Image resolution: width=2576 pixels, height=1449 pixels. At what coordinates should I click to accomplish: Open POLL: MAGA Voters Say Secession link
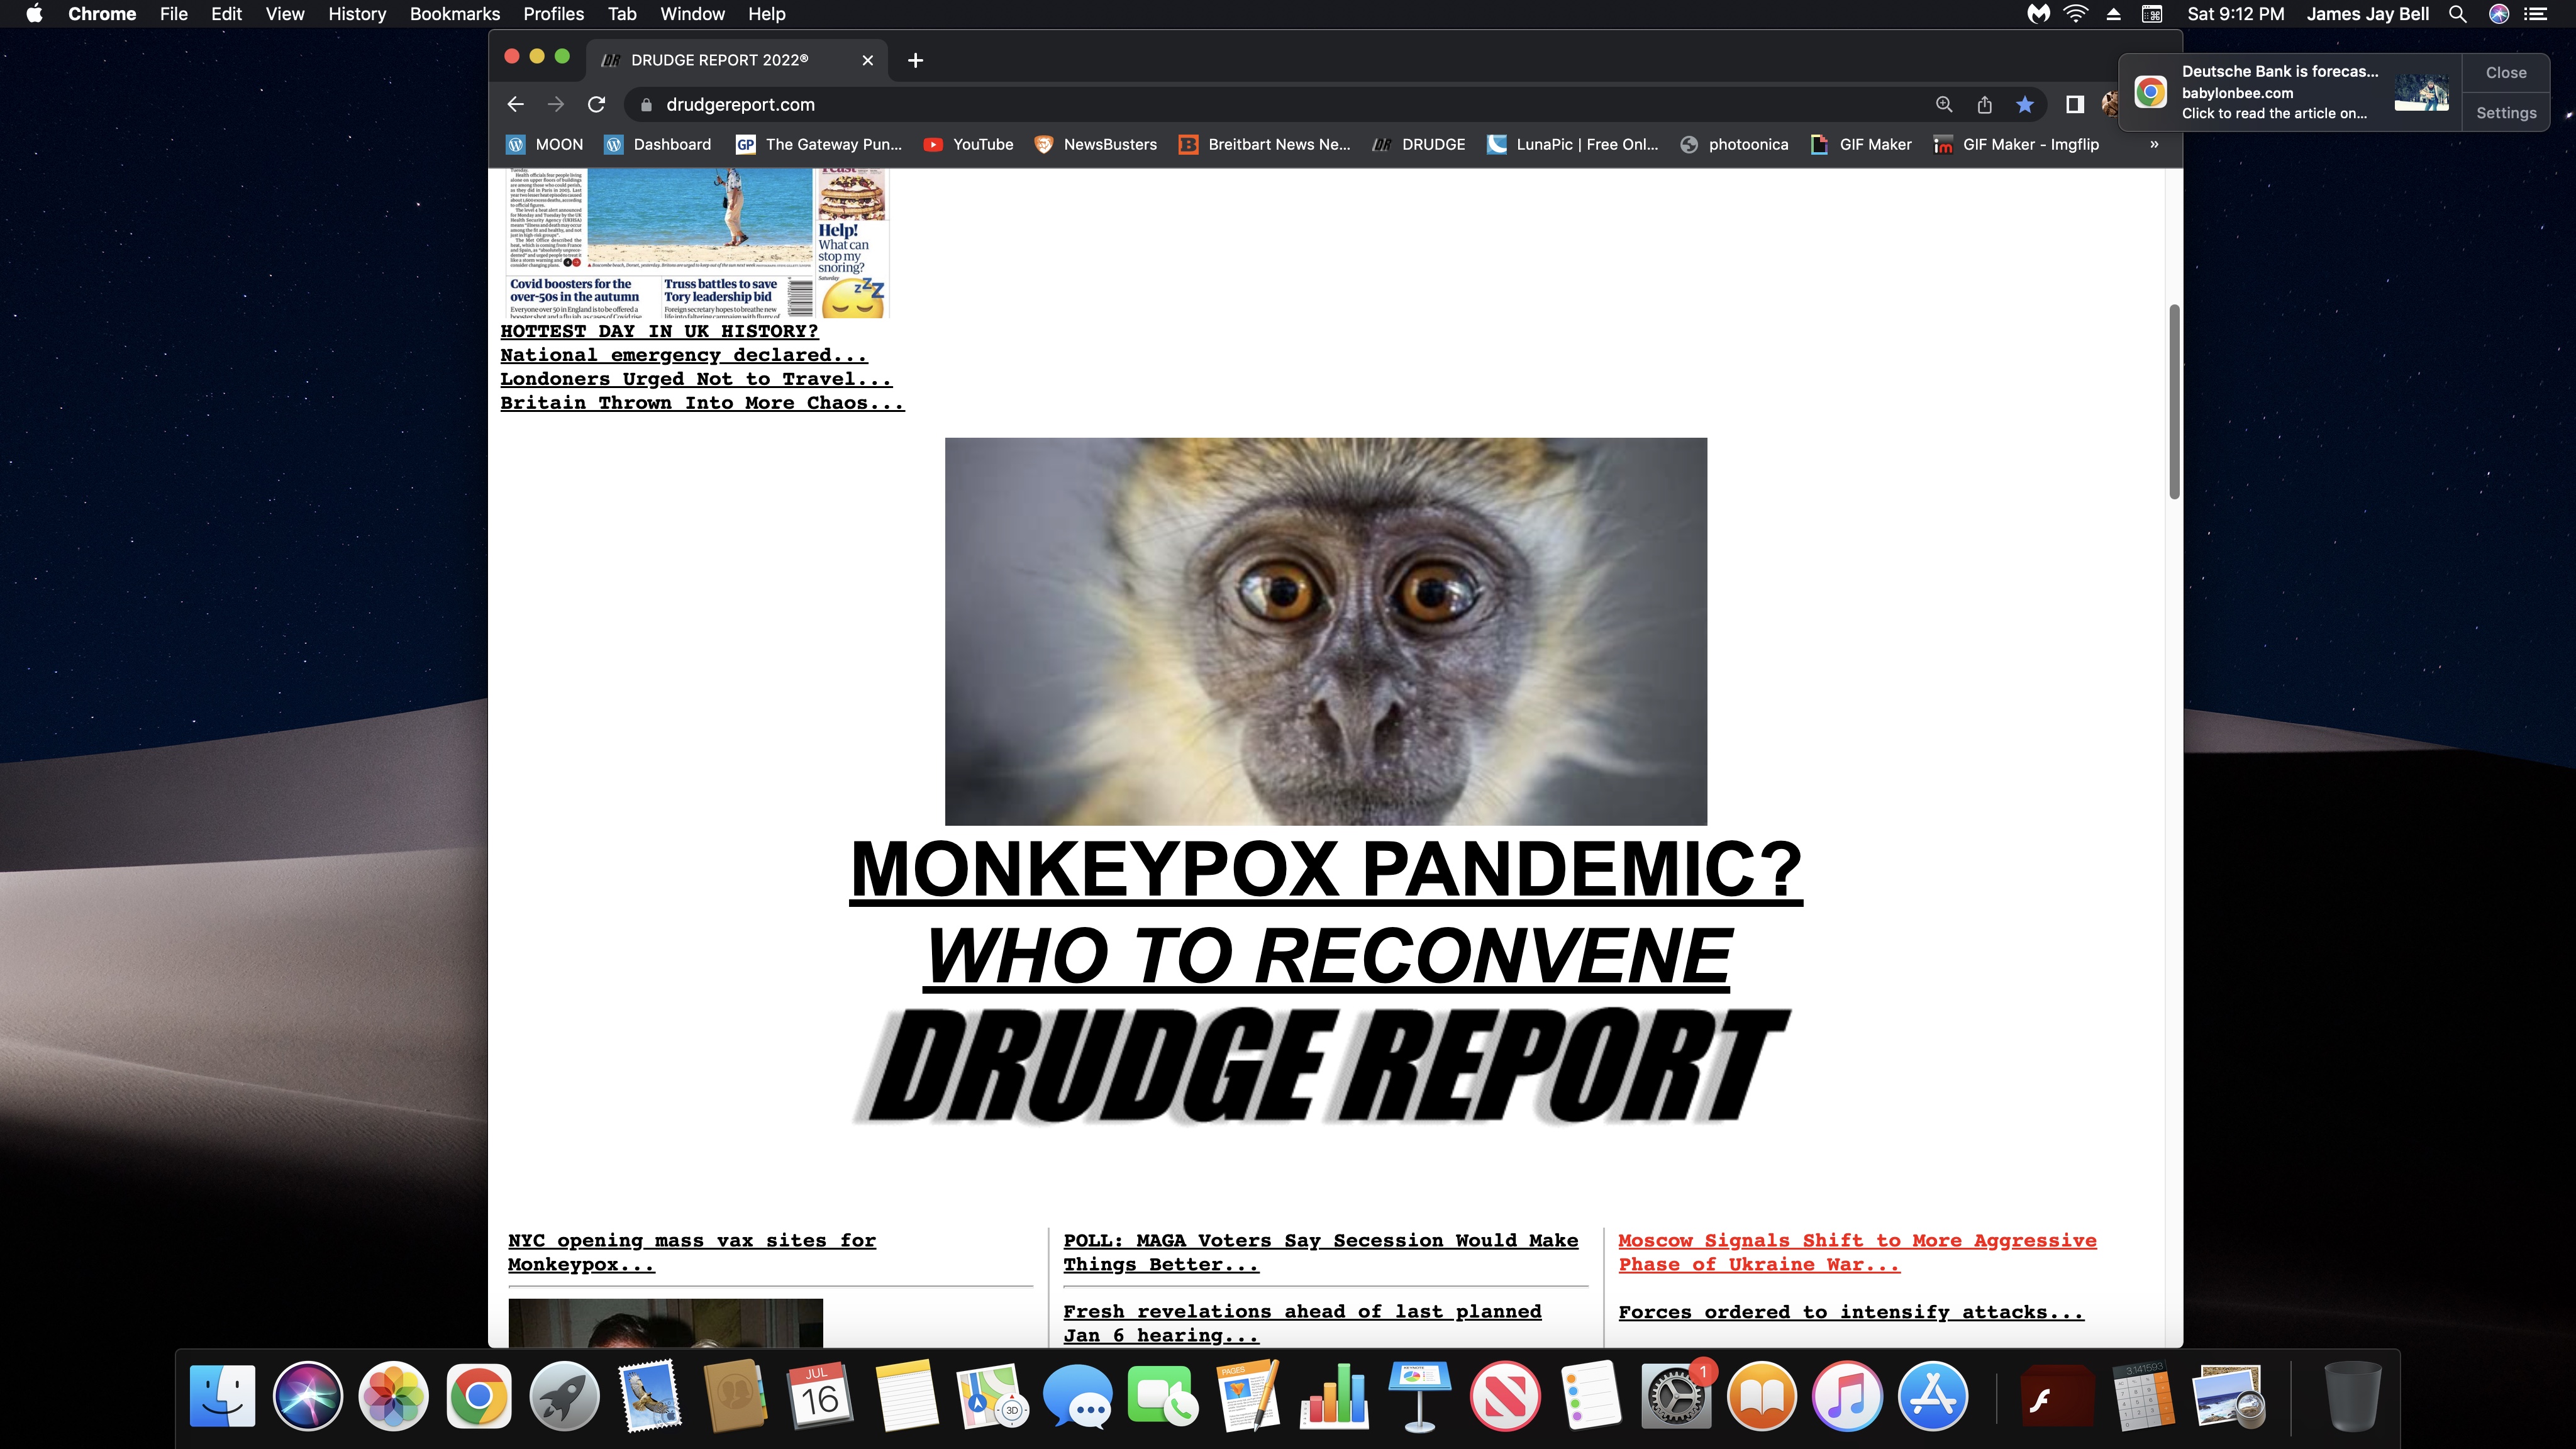tap(1321, 1252)
